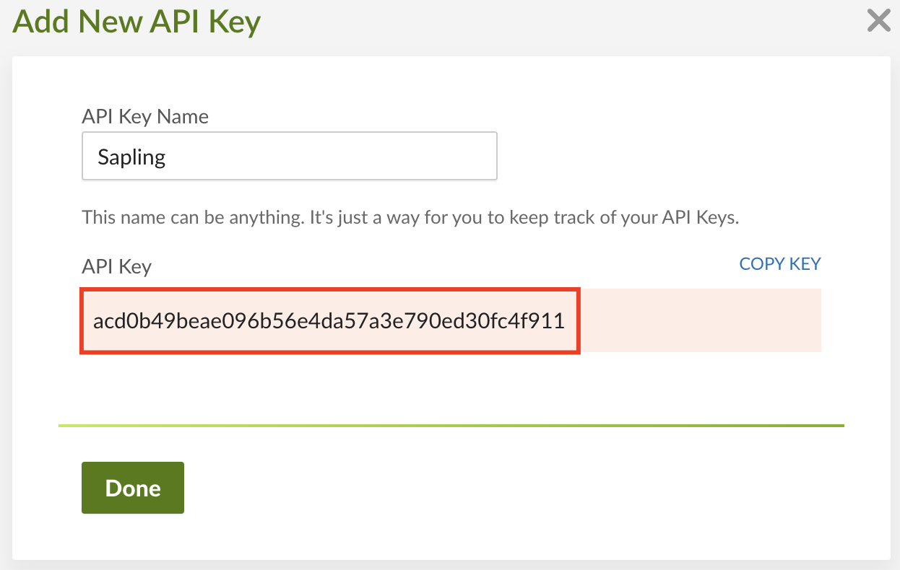Click the API Key Name input field
This screenshot has width=900, height=570.
289,155
